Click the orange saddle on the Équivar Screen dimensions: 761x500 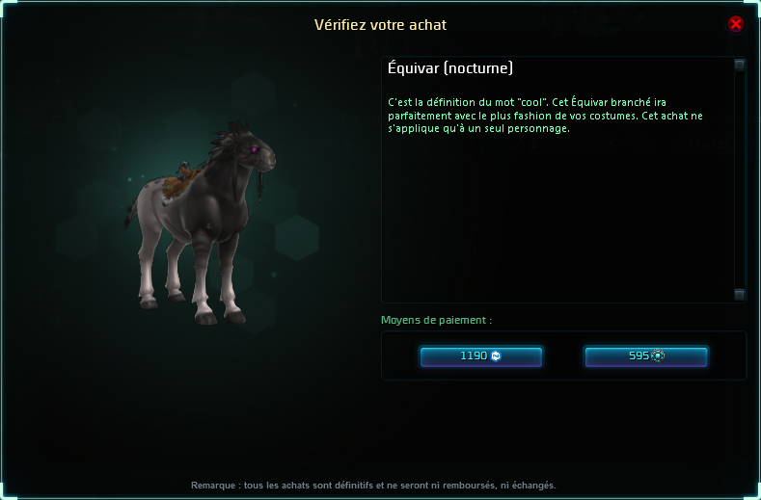(178, 182)
